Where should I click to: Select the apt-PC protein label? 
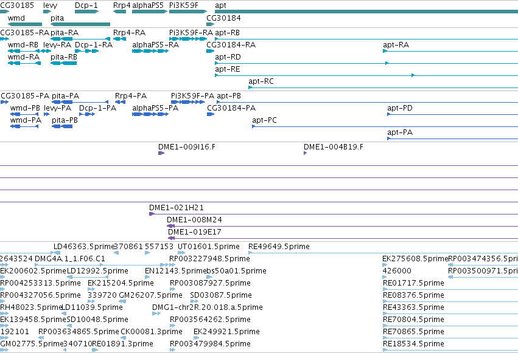pyautogui.click(x=264, y=121)
